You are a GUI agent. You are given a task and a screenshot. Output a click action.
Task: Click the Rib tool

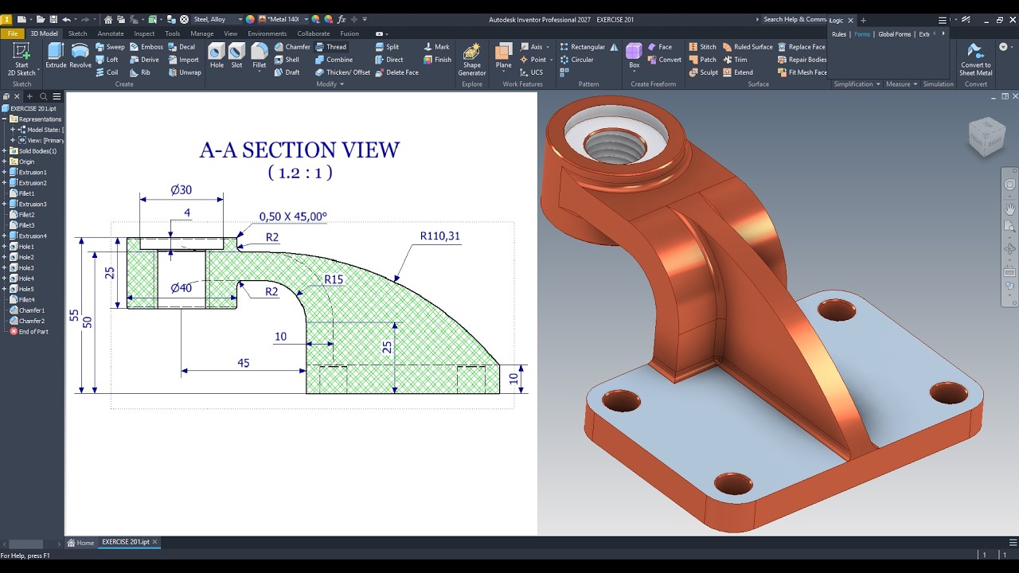pos(140,72)
